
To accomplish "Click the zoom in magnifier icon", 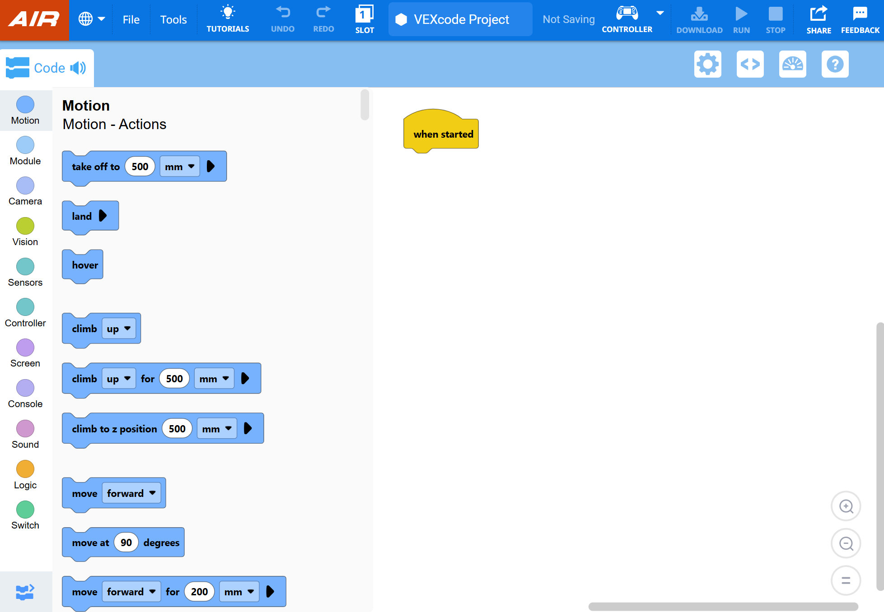I will point(846,506).
